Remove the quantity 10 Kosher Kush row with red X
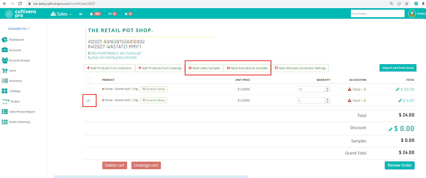Image resolution: width=426 pixels, height=178 pixels. click(x=103, y=89)
